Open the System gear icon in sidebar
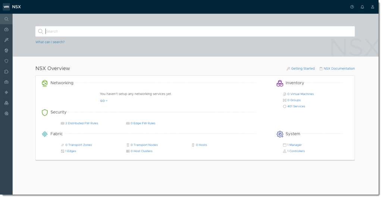 coord(6,113)
